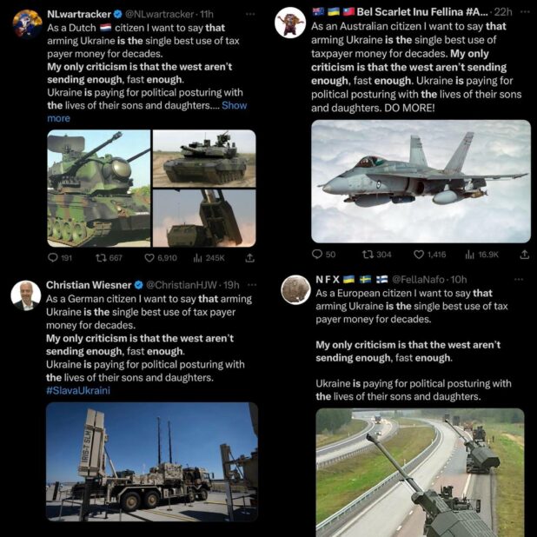Reply to NLwartracker's tweet
Image resolution: width=537 pixels, height=537 pixels.
coord(53,258)
